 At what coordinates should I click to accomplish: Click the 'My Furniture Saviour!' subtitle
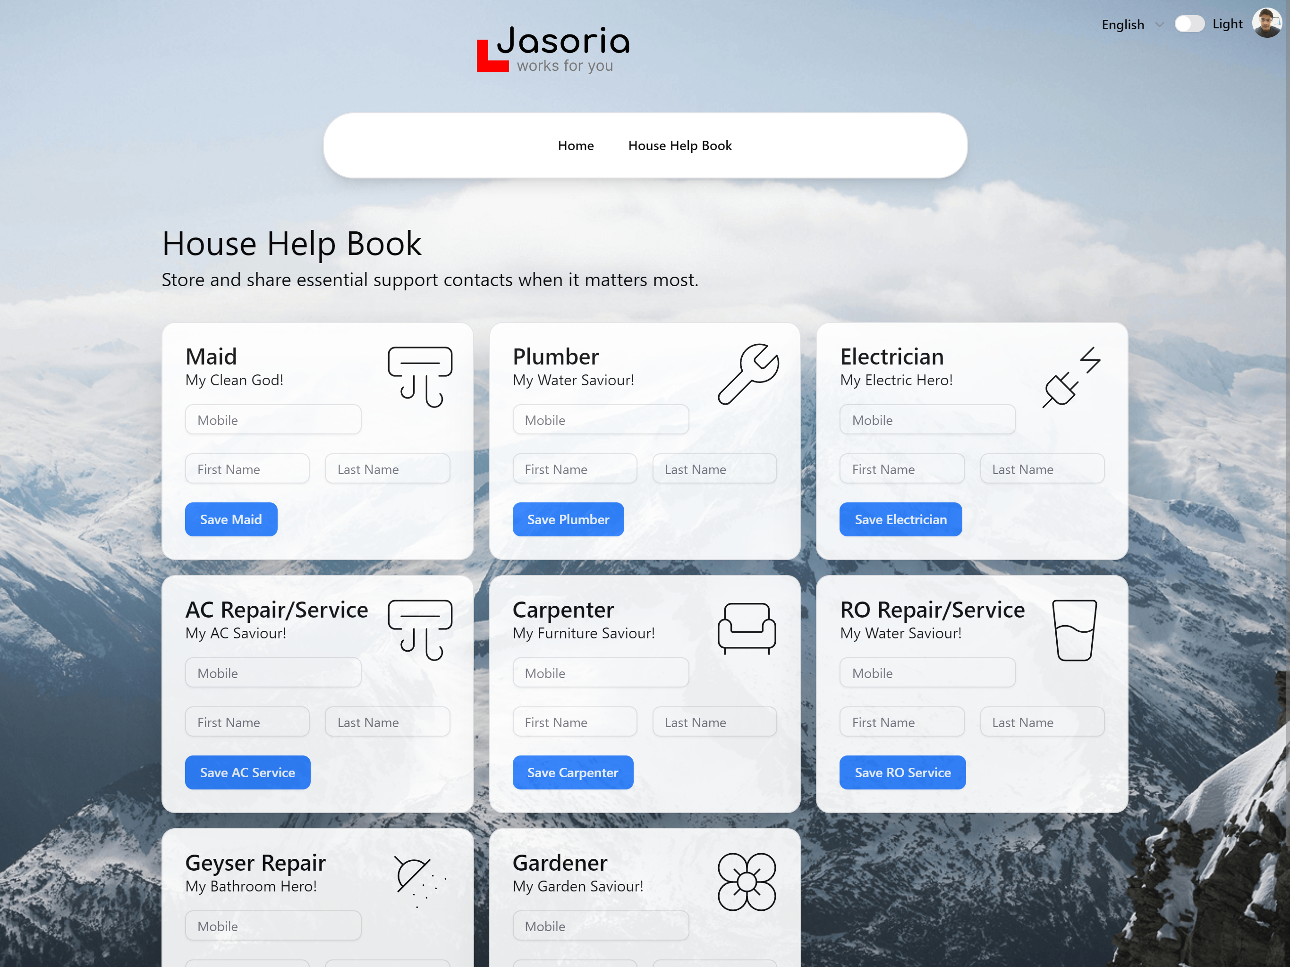584,633
